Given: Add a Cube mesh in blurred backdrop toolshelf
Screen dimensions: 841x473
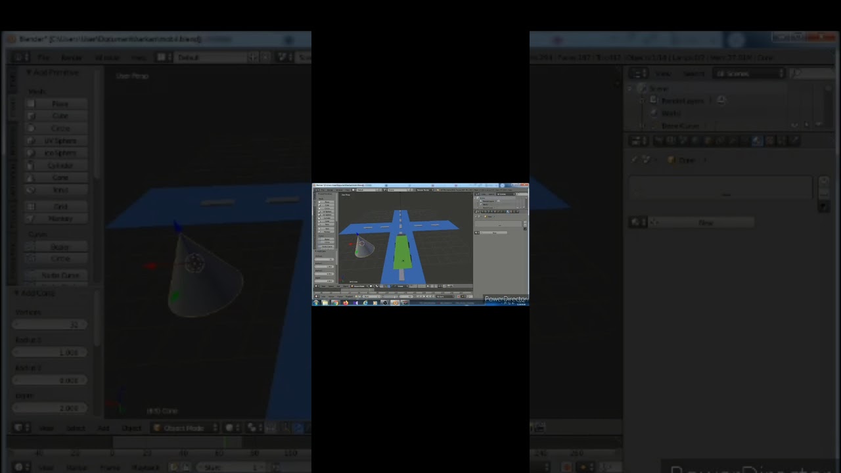Looking at the screenshot, I should (56, 116).
